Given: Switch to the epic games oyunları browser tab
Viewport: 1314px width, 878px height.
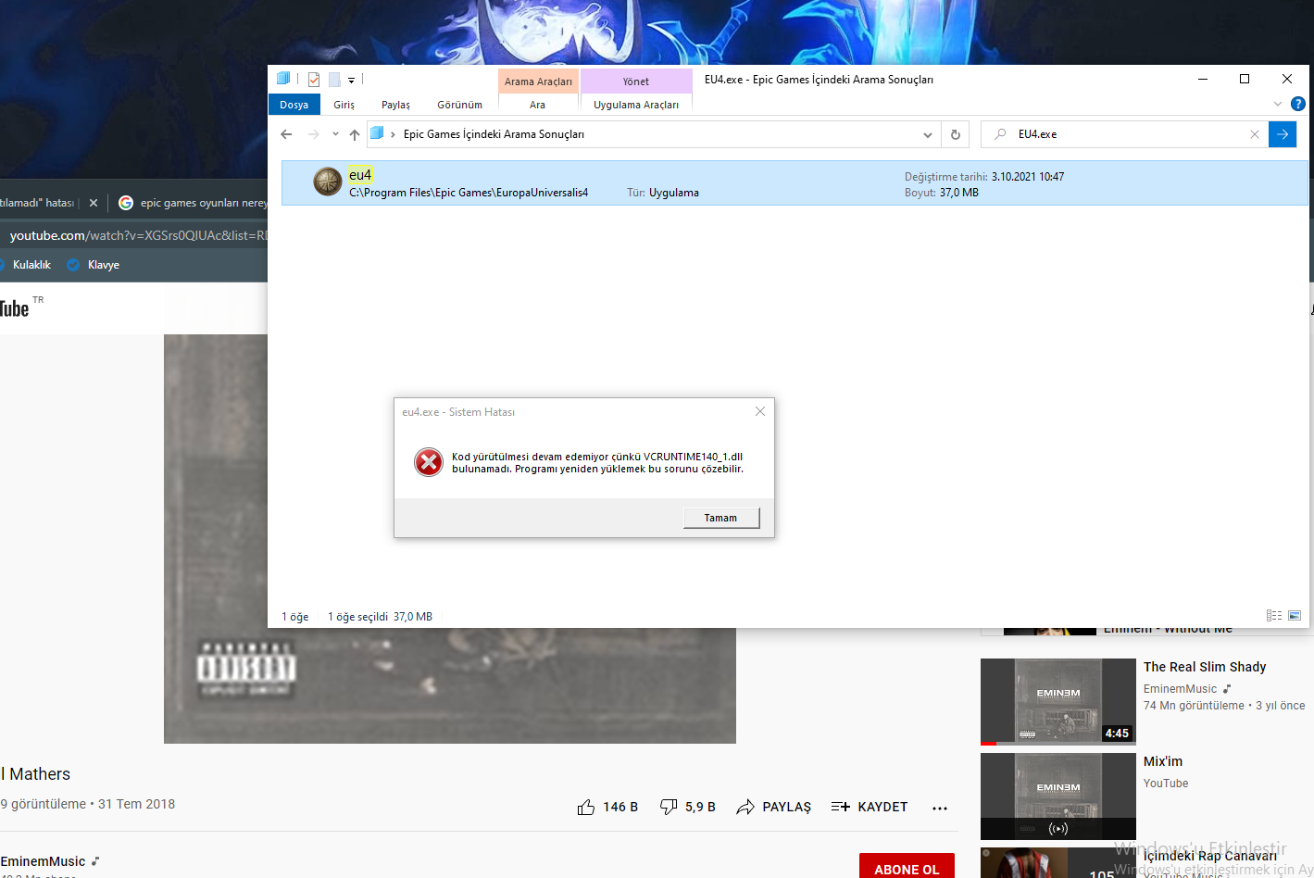Looking at the screenshot, I should pyautogui.click(x=193, y=203).
